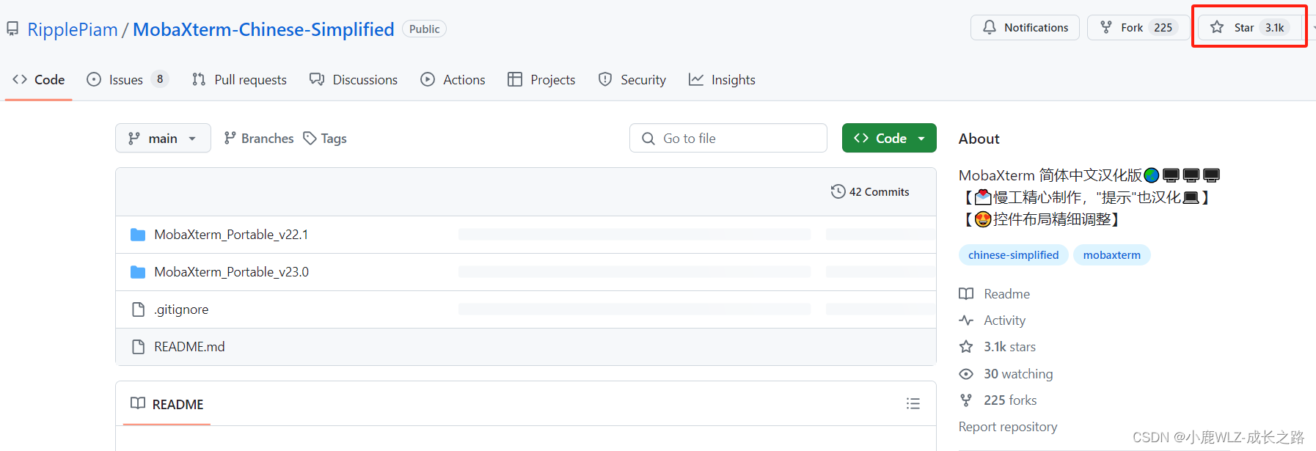The image size is (1316, 451).
Task: Open the Readme link in About
Action: pos(1007,294)
